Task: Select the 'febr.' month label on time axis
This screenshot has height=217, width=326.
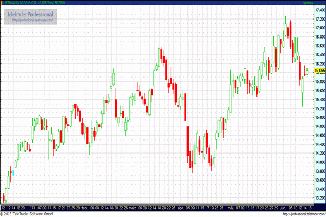Action: point(85,207)
